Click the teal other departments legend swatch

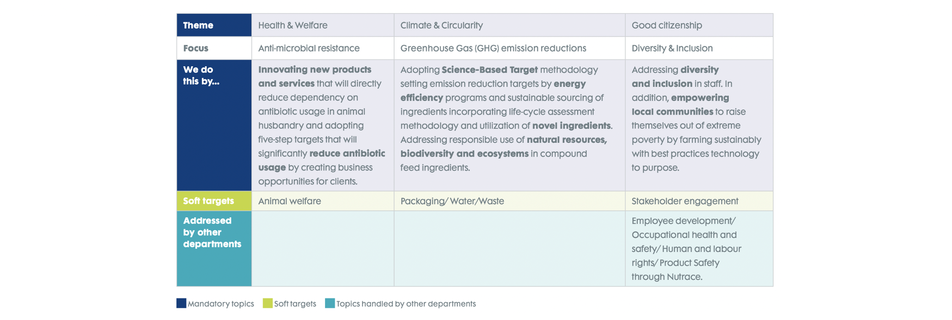click(x=330, y=303)
